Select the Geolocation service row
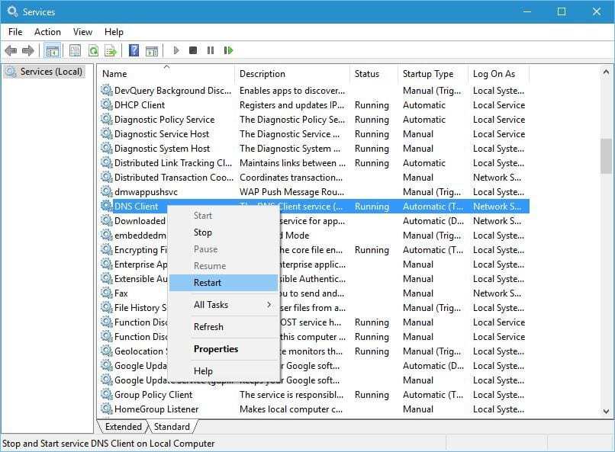615x452 pixels. (x=314, y=351)
